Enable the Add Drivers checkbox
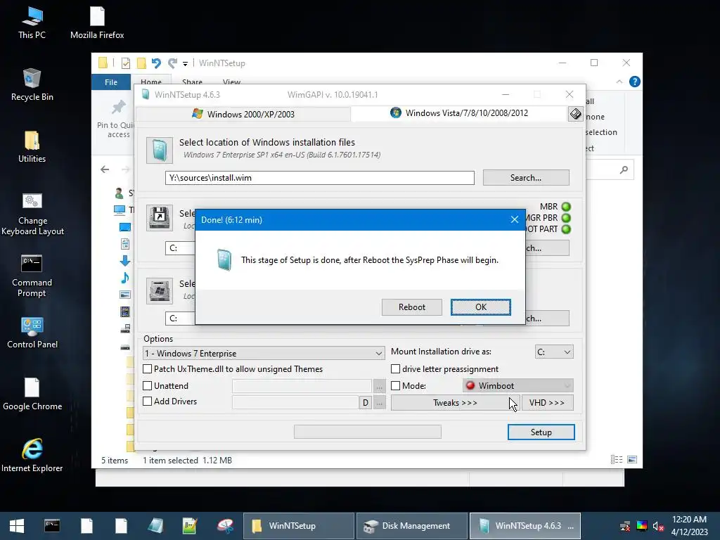 tap(148, 401)
